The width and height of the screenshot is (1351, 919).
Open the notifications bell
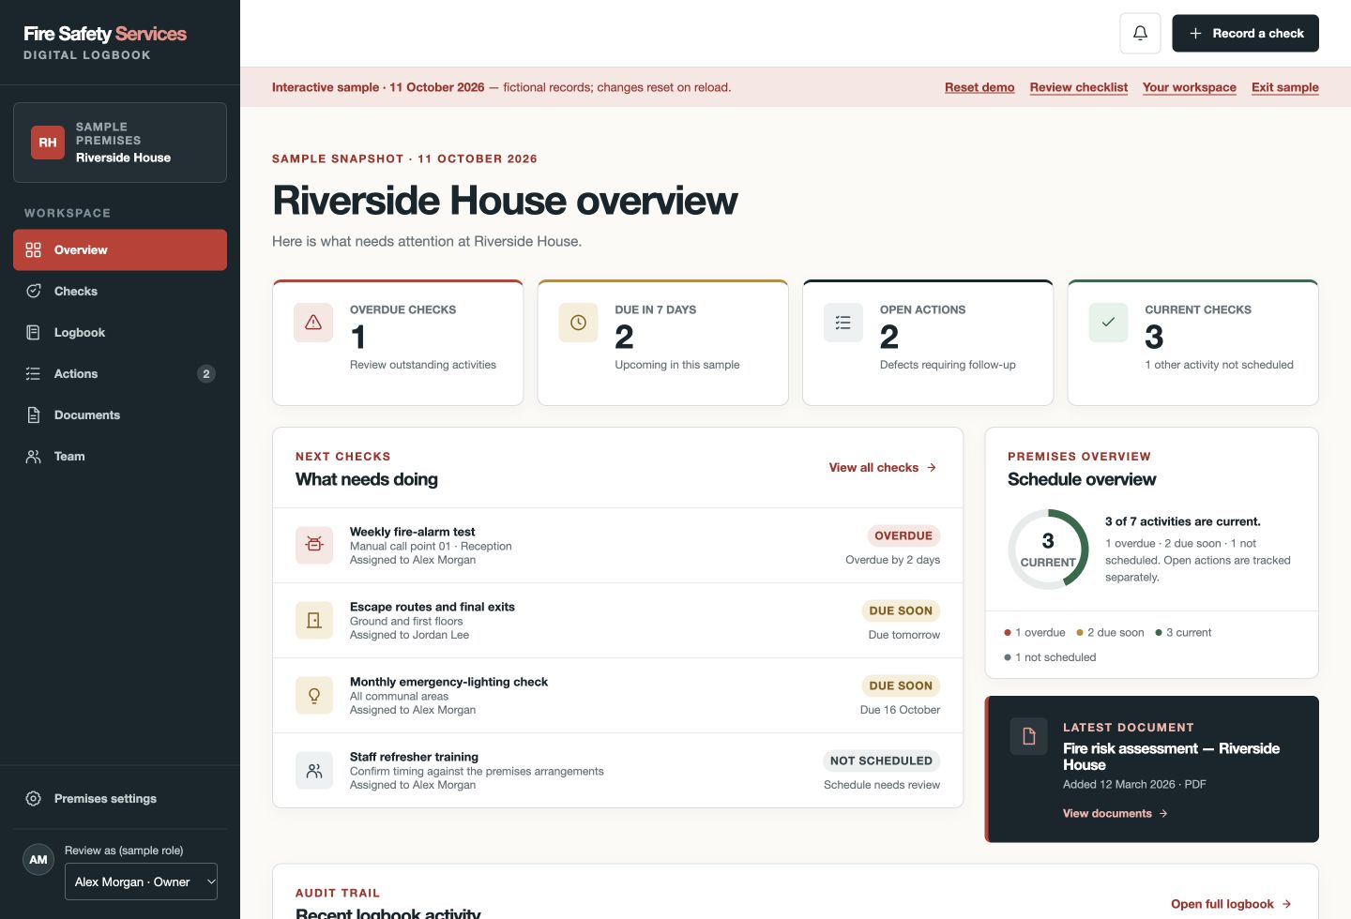[x=1140, y=33]
